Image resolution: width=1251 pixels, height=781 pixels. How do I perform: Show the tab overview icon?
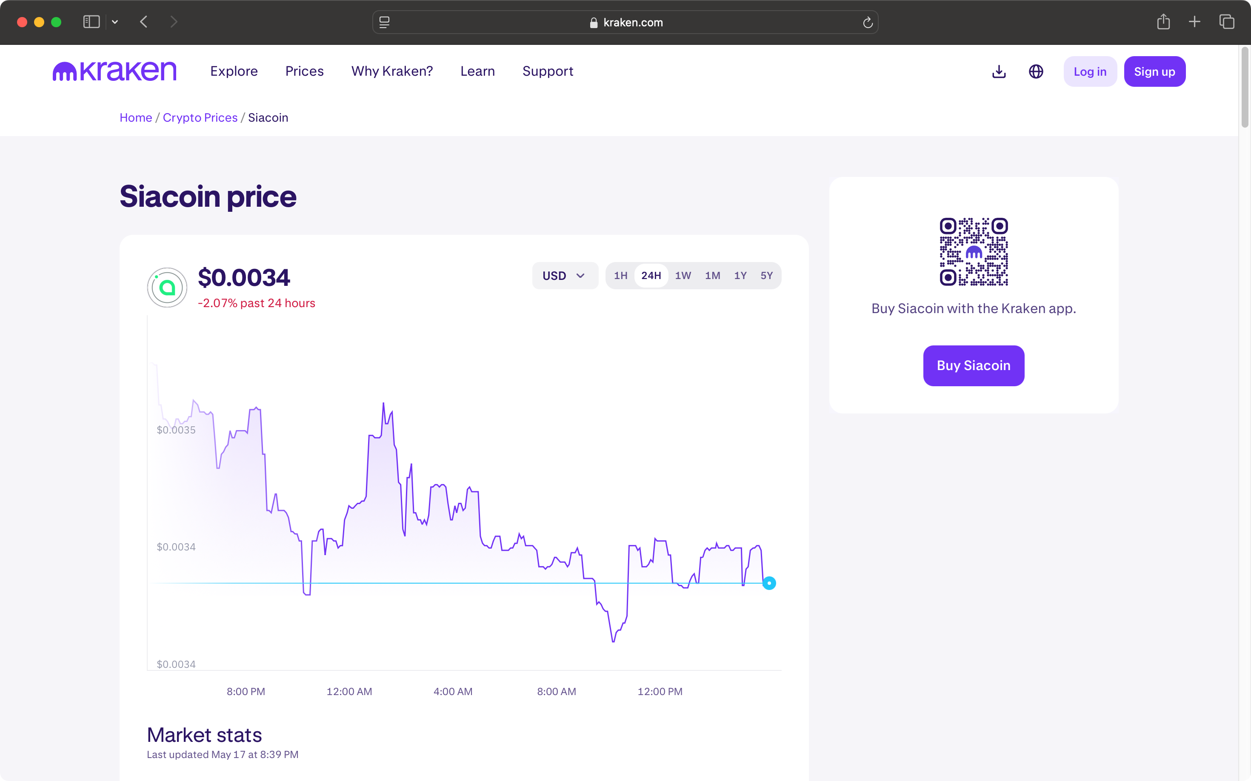[1226, 22]
